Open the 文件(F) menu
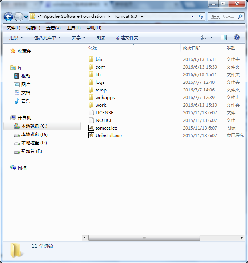The height and width of the screenshot is (263, 248). [13, 28]
